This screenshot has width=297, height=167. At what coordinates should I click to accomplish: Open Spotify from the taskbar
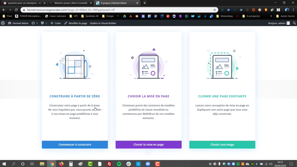click(x=119, y=164)
